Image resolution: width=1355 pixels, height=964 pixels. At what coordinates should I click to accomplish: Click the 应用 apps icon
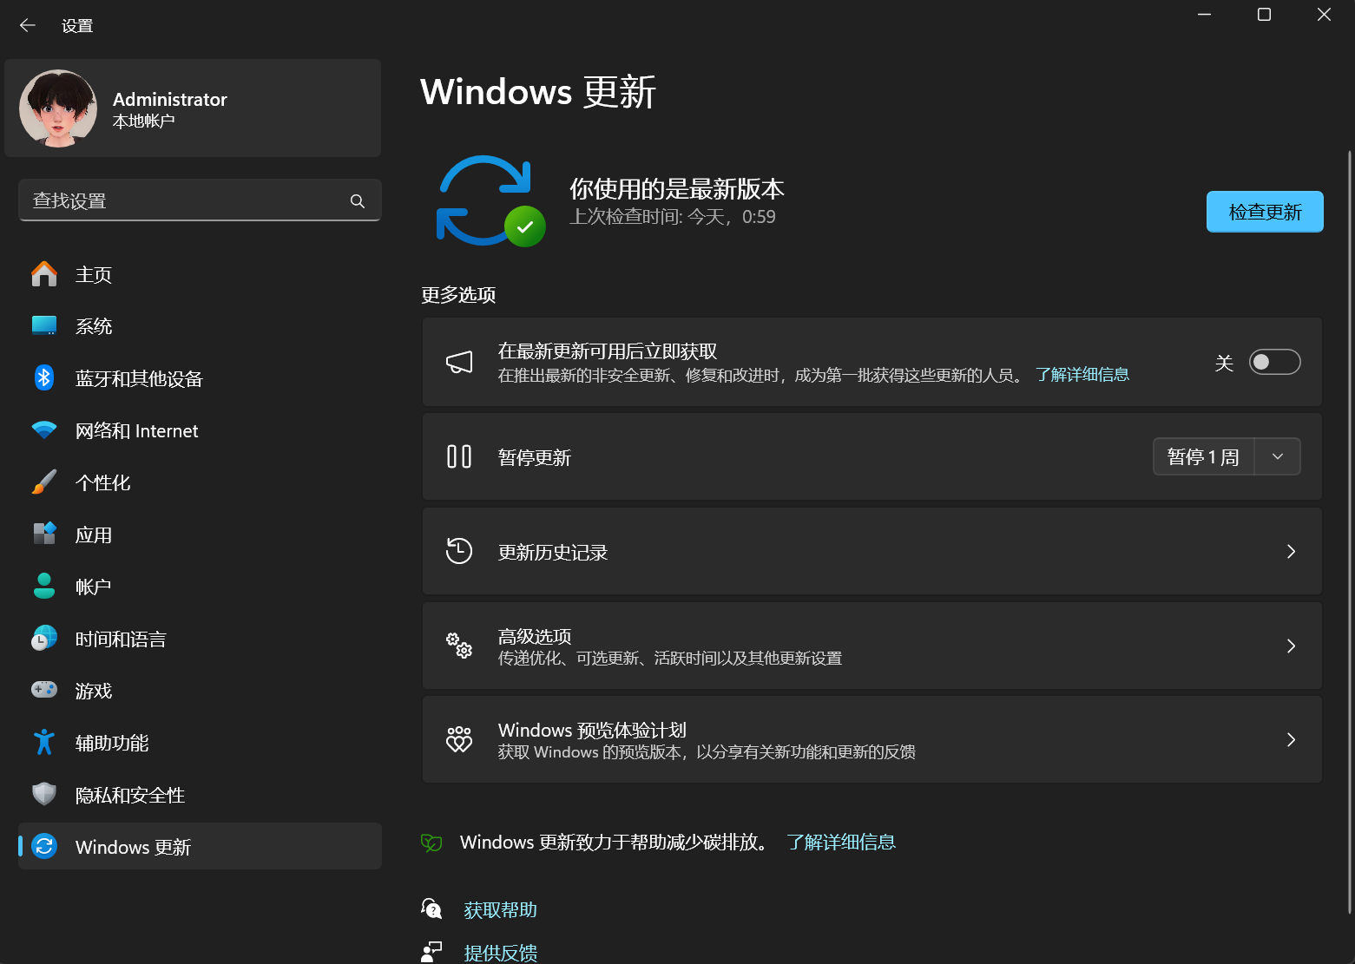point(44,534)
